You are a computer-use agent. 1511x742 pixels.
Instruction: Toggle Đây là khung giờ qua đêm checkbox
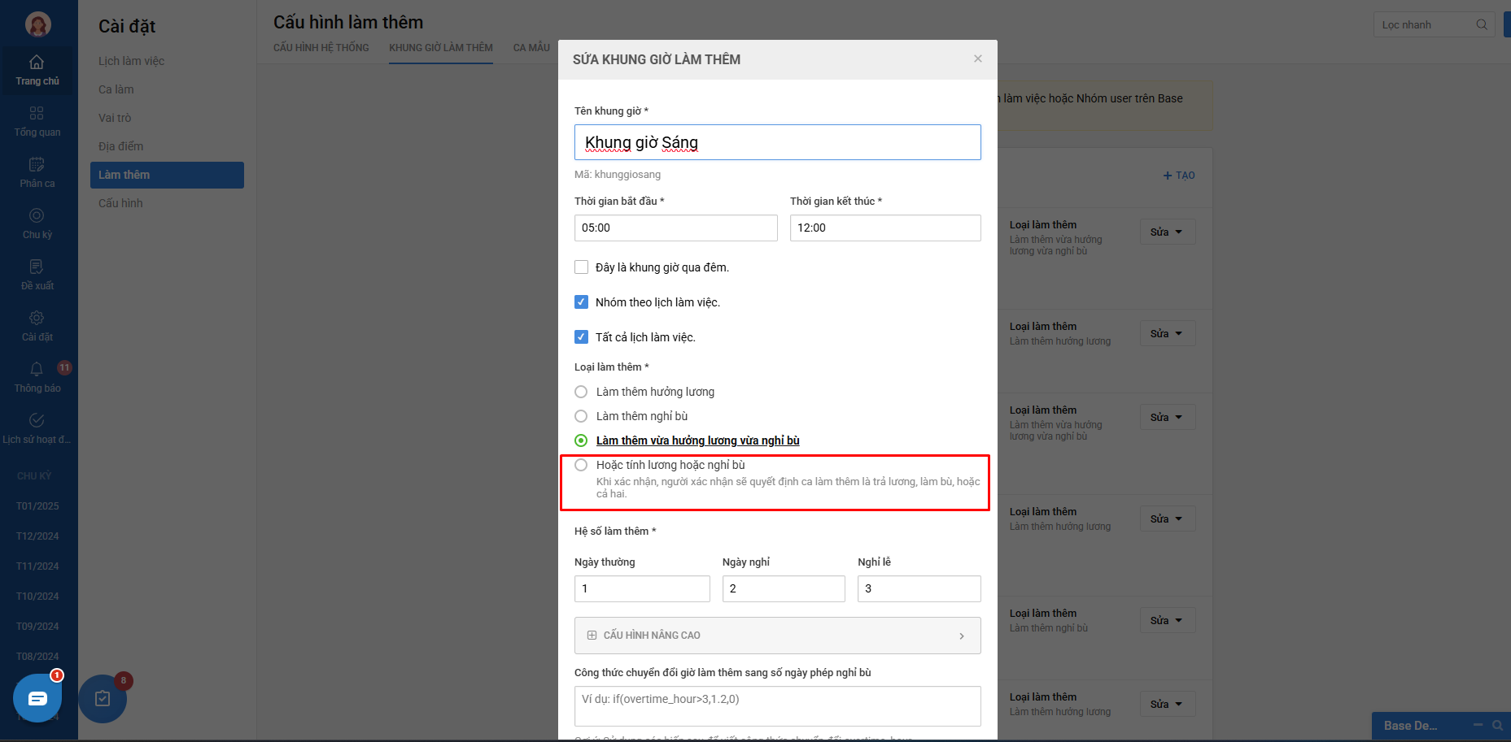pyautogui.click(x=581, y=267)
